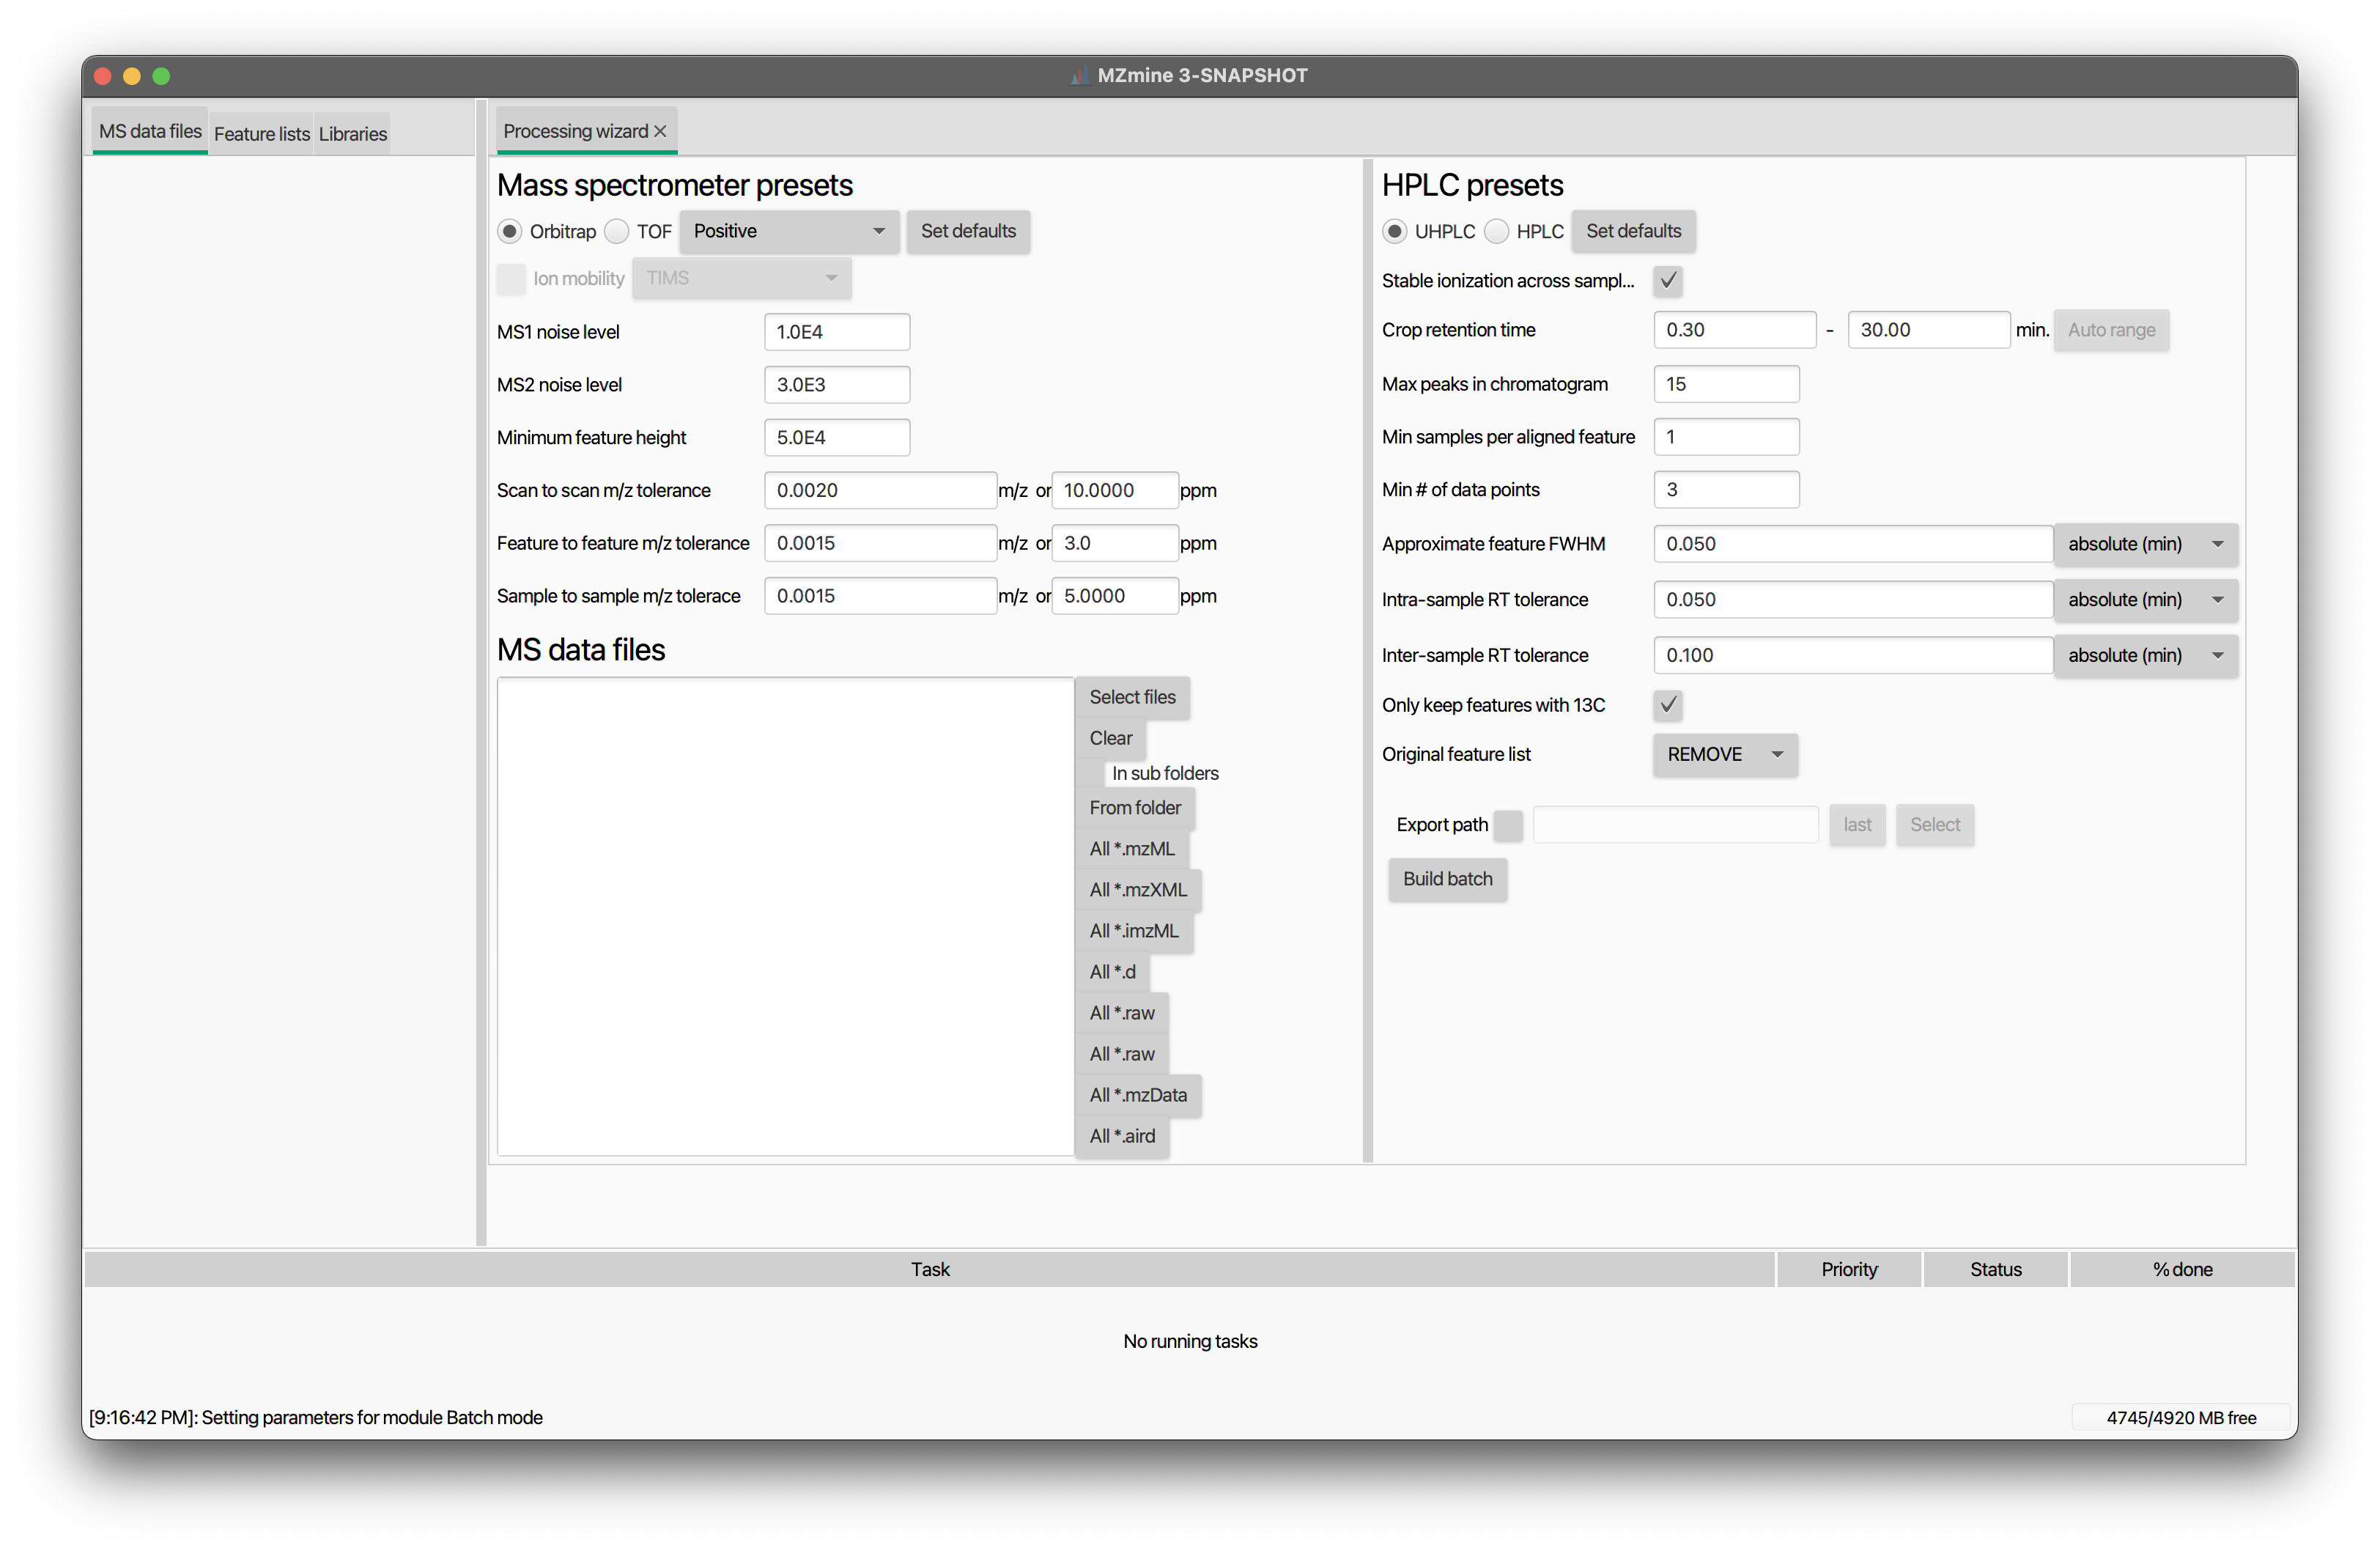Click the Min samples per aligned feature field
2380x1548 pixels.
click(x=1726, y=437)
